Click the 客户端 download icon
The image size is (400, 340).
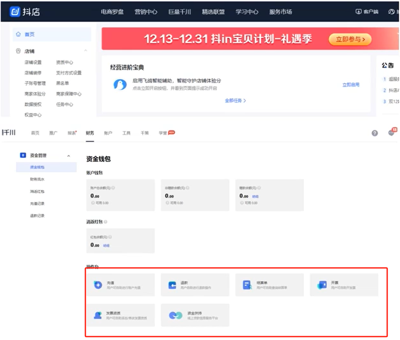pyautogui.click(x=359, y=12)
